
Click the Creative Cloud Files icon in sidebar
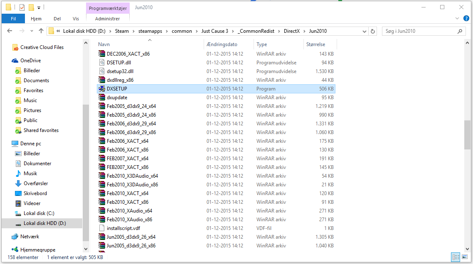pyautogui.click(x=15, y=47)
